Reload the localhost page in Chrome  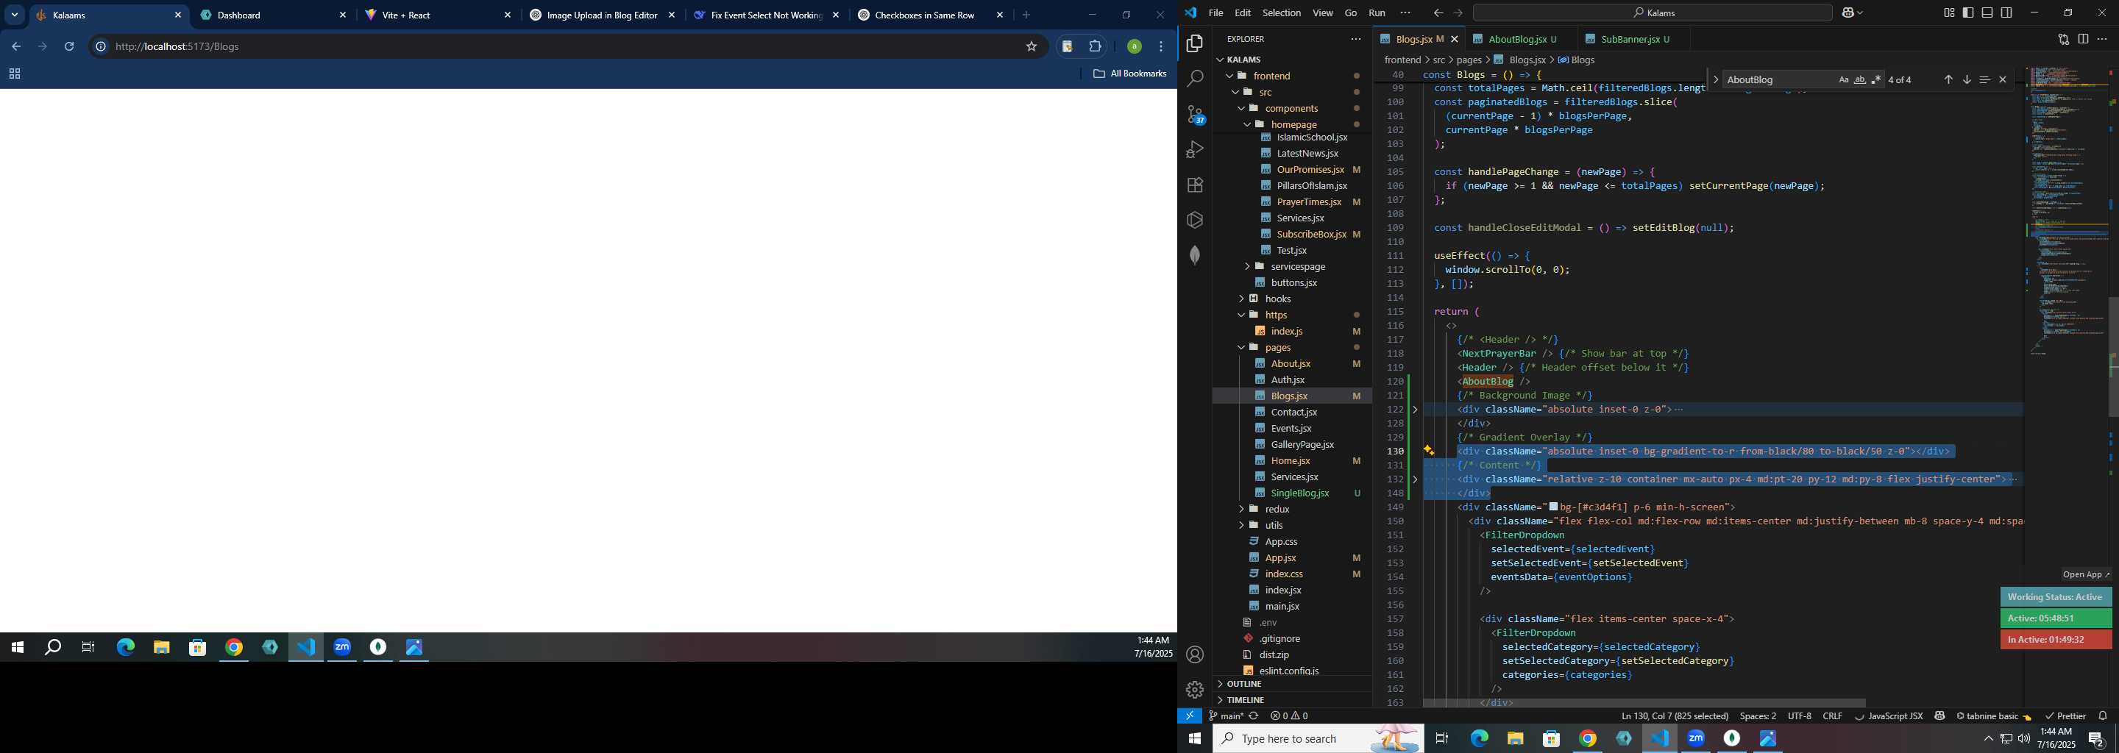coord(70,47)
